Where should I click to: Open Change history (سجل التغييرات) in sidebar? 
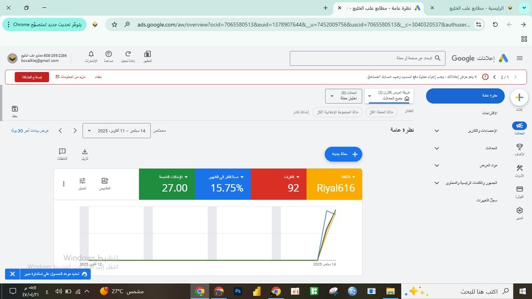pos(487,200)
